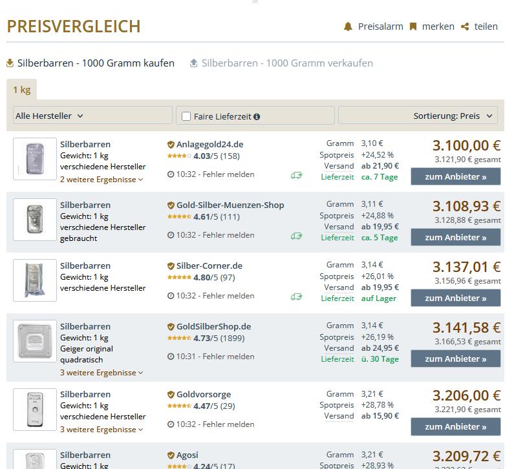Expand 2 weitere Ergebnisse under Anlagegold24.de offer
Image resolution: width=525 pixels, height=469 pixels.
[x=102, y=179]
